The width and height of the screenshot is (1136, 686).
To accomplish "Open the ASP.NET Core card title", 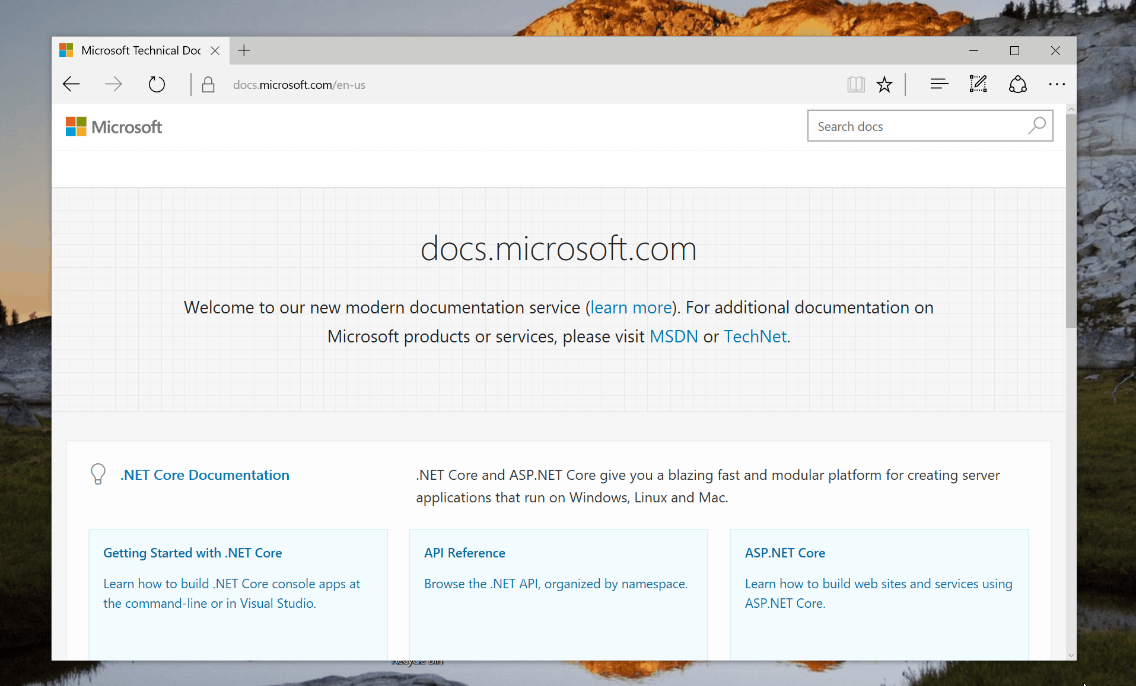I will pos(785,553).
